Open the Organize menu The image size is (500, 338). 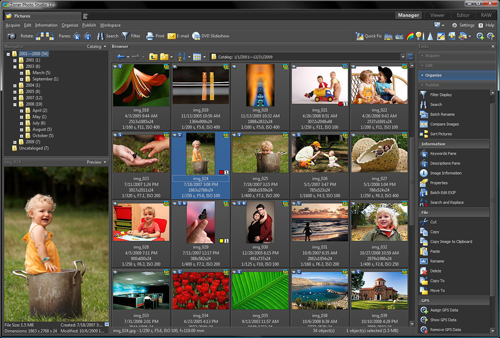70,25
